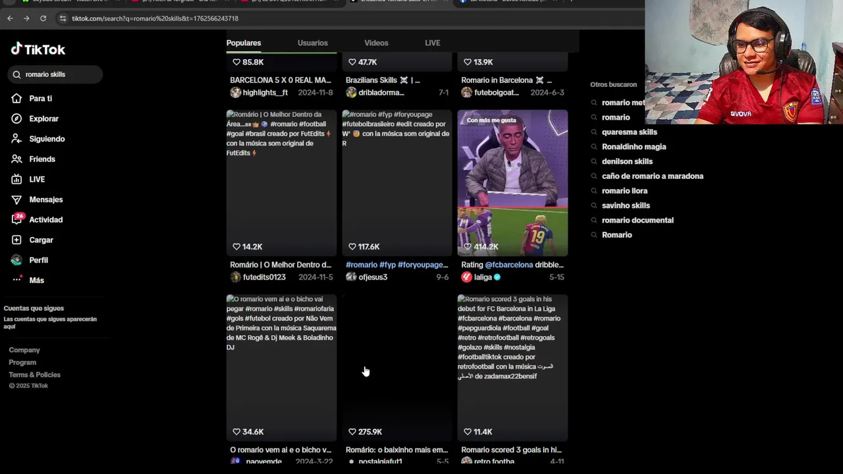
Task: Click browser forward arrow
Action: (26, 18)
